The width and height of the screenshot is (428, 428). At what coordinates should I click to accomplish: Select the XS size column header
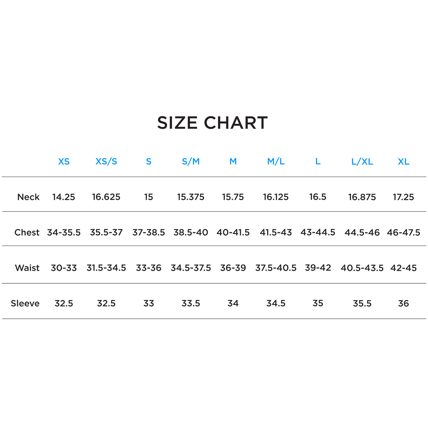pyautogui.click(x=64, y=162)
